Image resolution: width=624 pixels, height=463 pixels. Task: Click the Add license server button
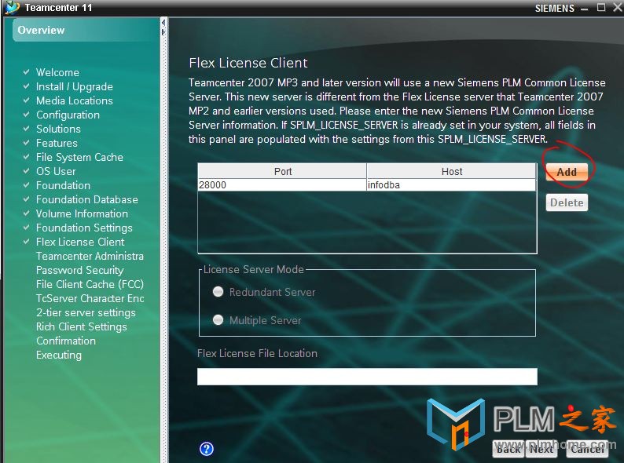[x=567, y=172]
